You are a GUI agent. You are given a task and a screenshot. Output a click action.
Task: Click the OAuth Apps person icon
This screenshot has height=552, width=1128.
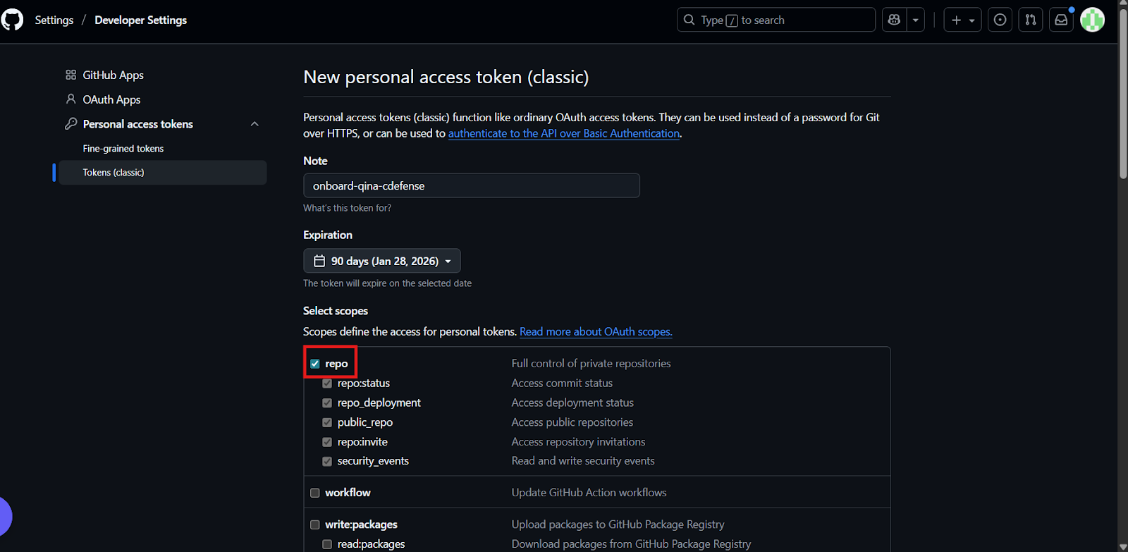pyautogui.click(x=70, y=99)
